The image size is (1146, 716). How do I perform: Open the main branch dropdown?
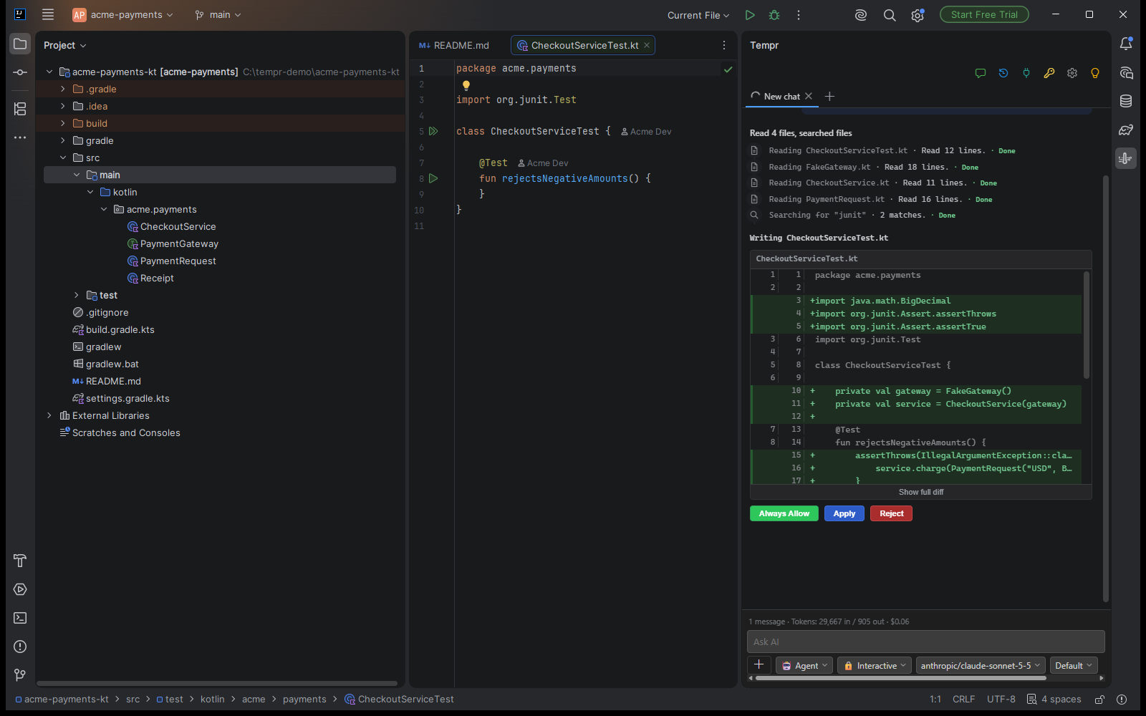[x=218, y=15]
